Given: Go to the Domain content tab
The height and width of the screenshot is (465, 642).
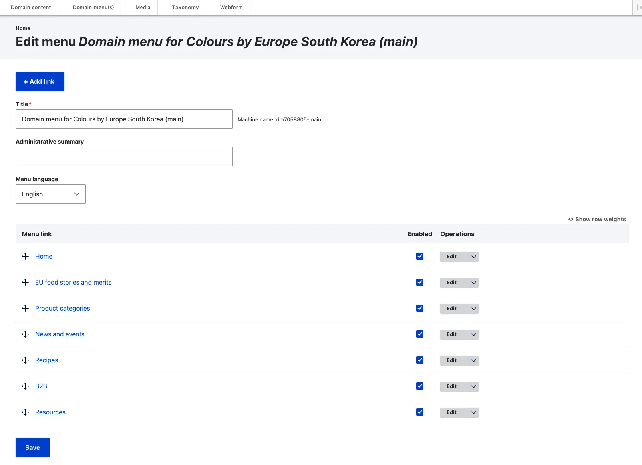Looking at the screenshot, I should coord(31,7).
